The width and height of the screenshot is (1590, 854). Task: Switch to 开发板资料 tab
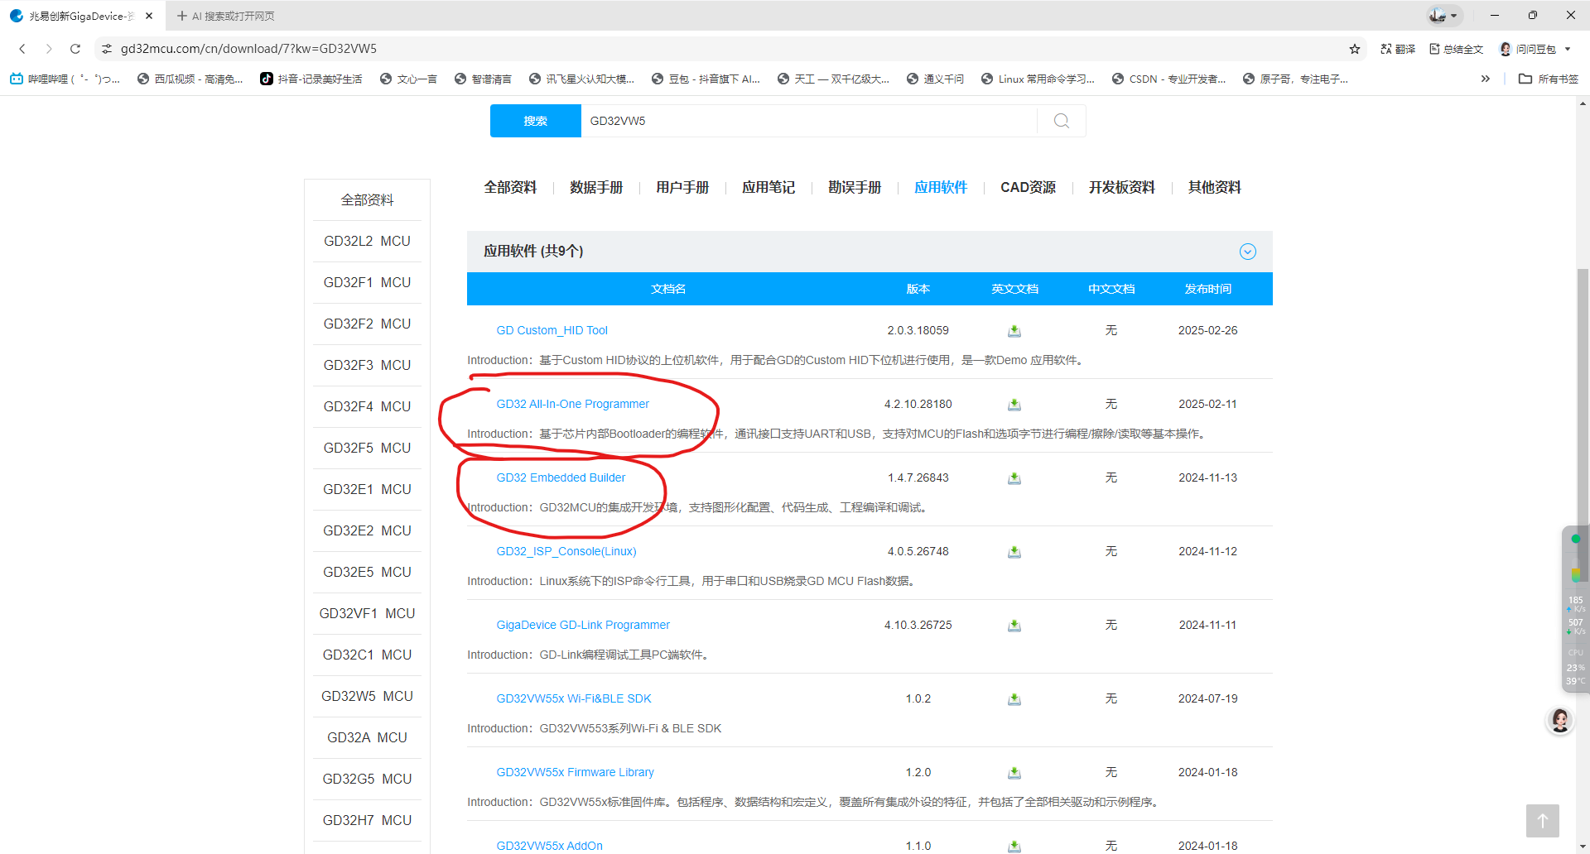(1122, 188)
